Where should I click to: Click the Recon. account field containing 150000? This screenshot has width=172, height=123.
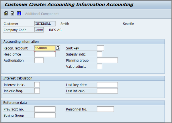(x=45, y=48)
